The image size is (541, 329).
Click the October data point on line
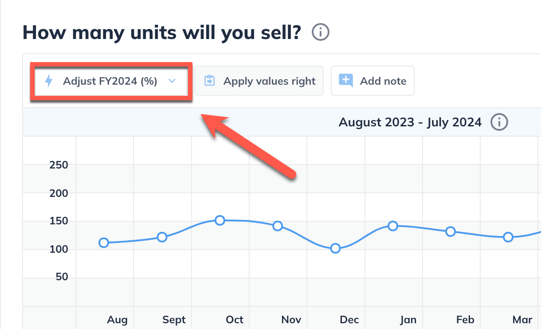(x=220, y=220)
